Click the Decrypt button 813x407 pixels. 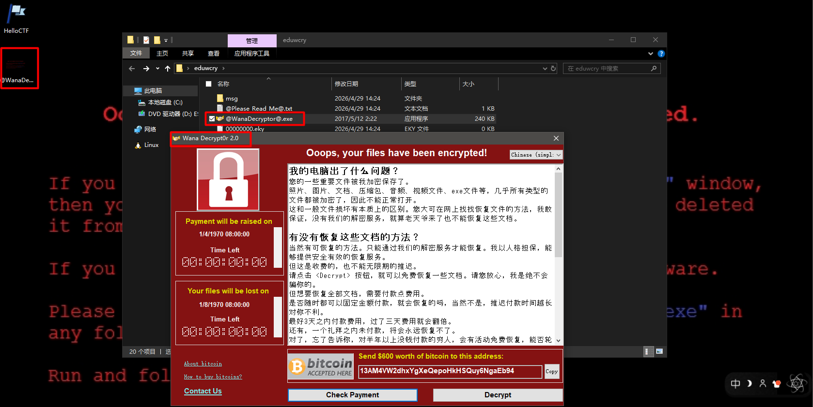[x=498, y=395]
